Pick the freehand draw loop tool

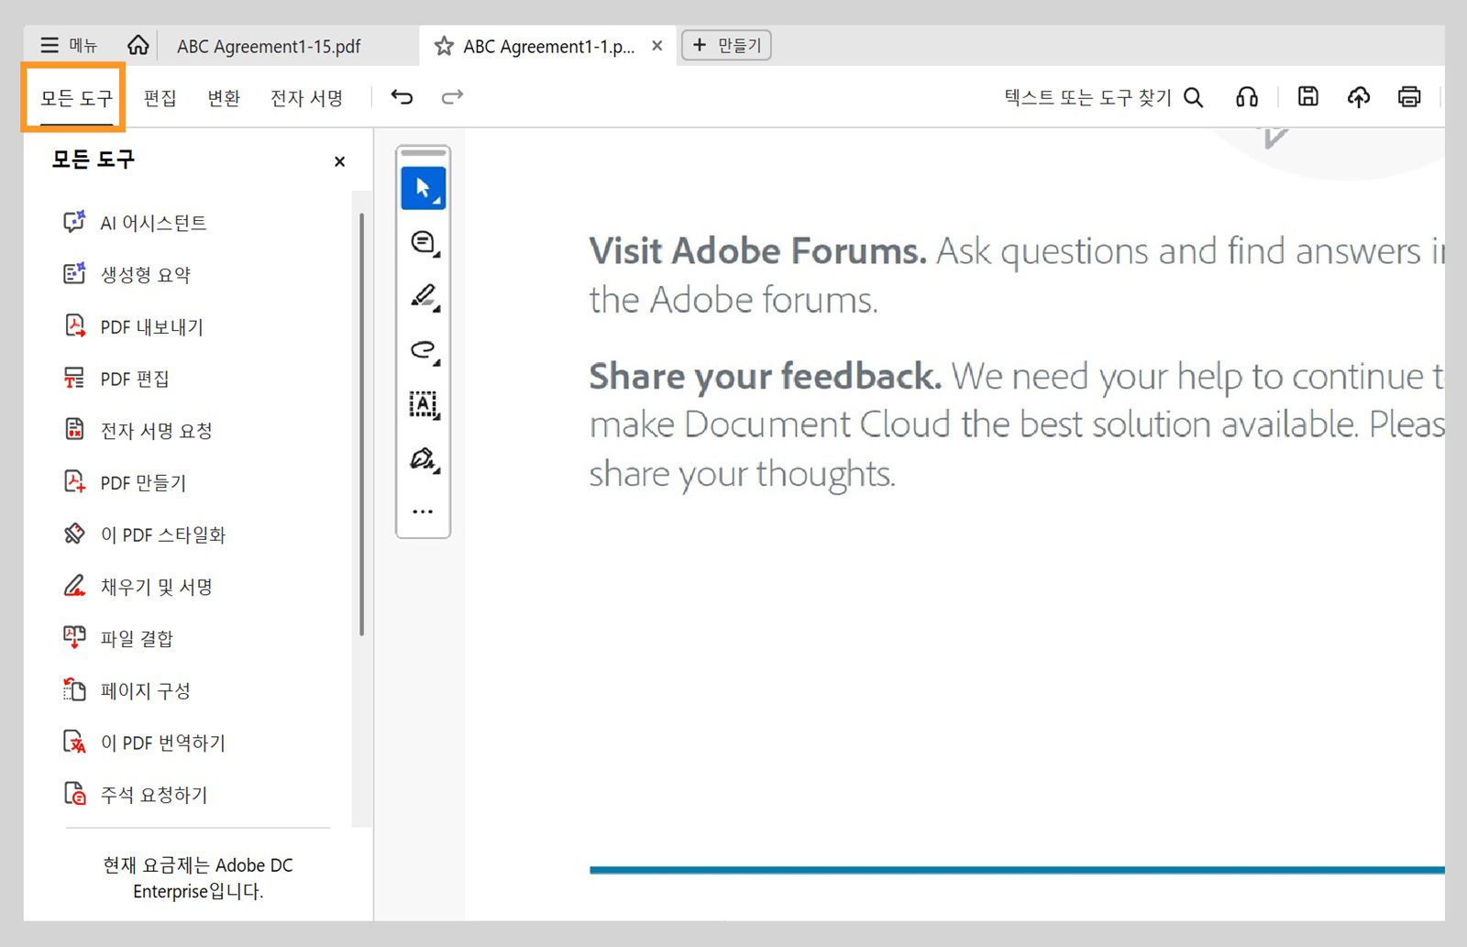tap(423, 349)
